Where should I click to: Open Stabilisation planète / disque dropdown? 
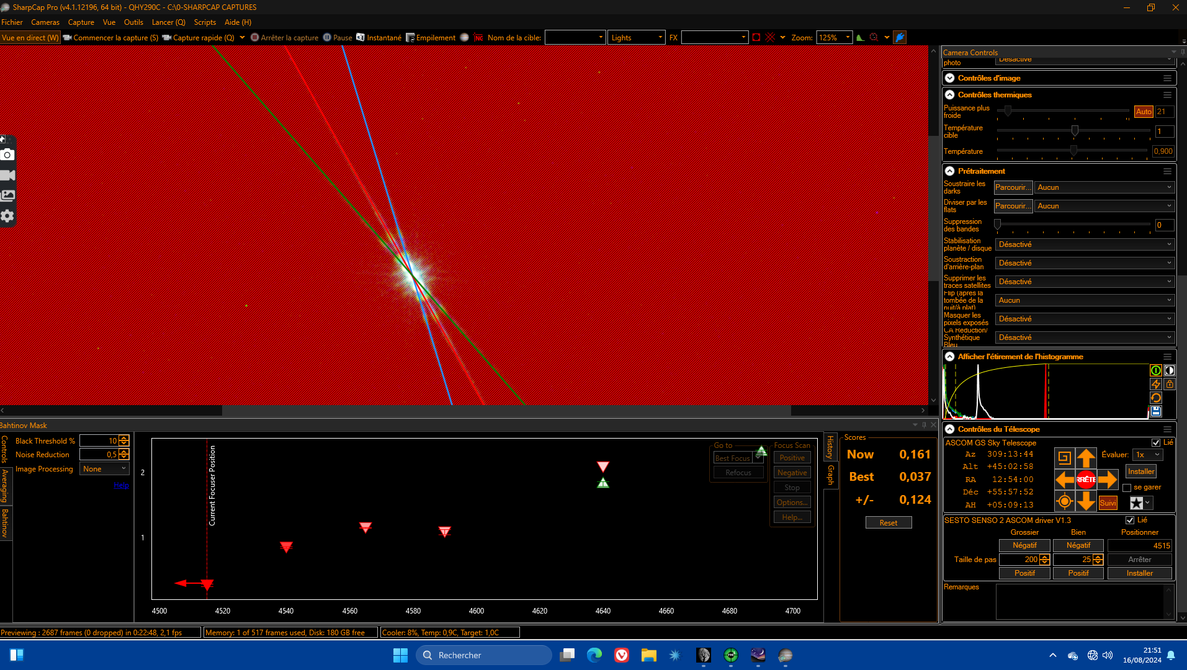coord(1085,244)
